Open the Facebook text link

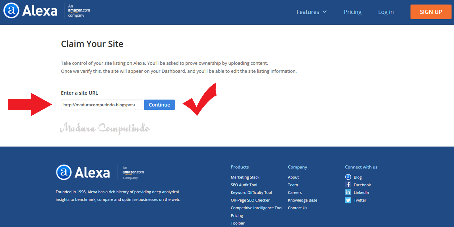click(x=362, y=185)
